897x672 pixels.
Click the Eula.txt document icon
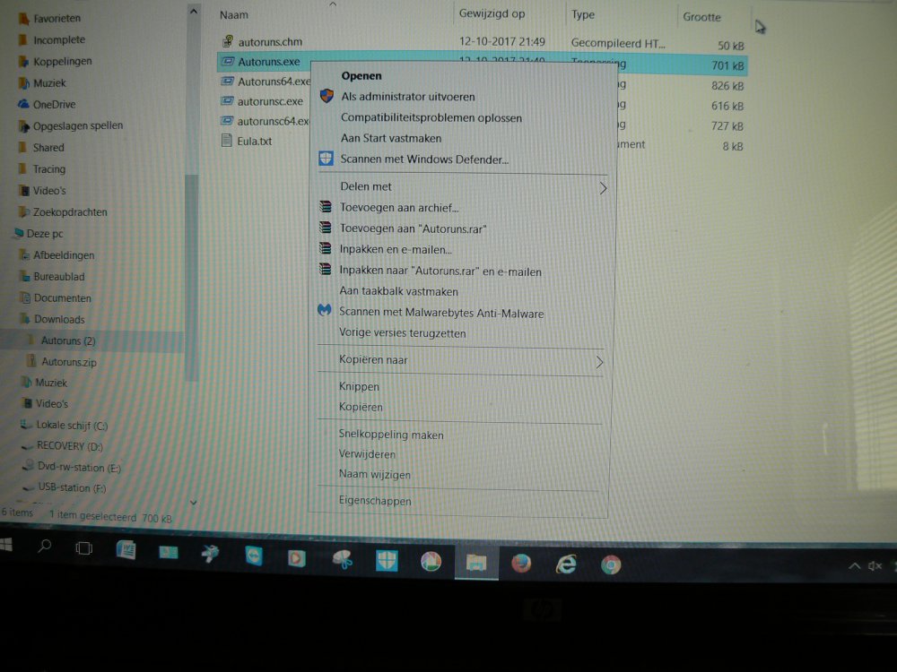[227, 141]
